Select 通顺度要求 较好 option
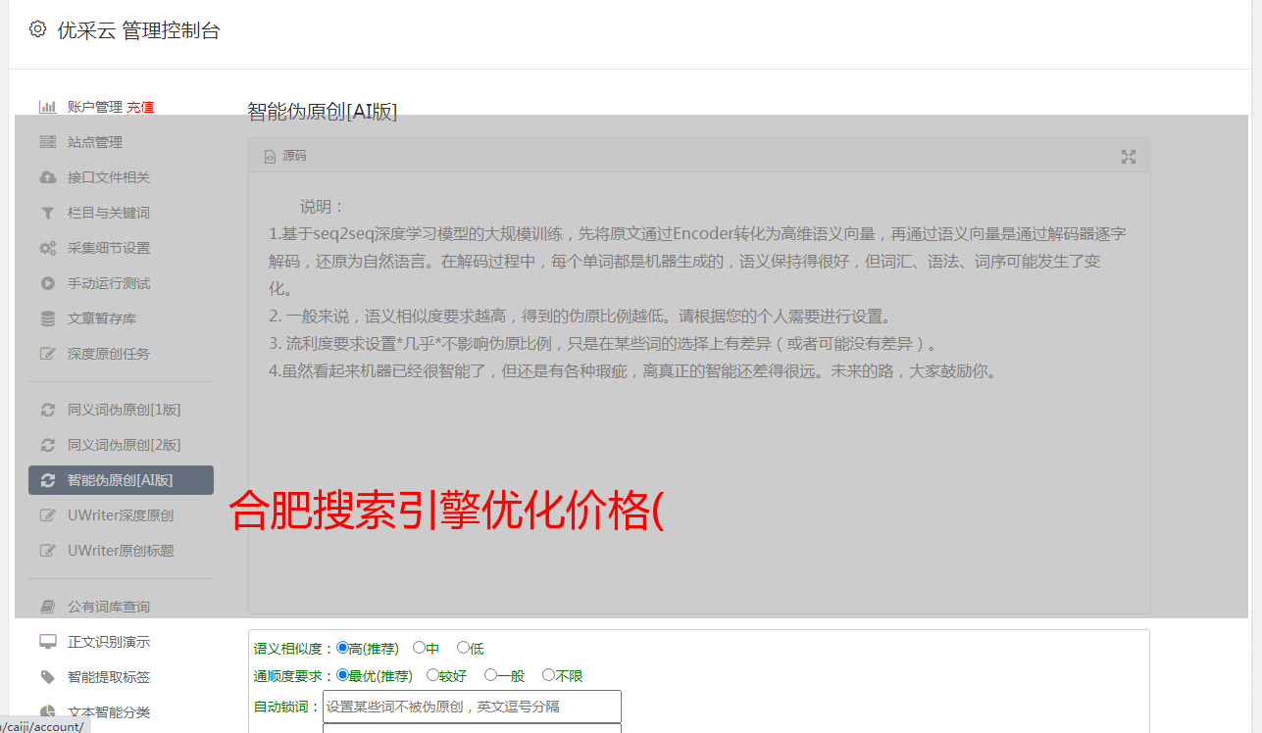 pos(432,675)
